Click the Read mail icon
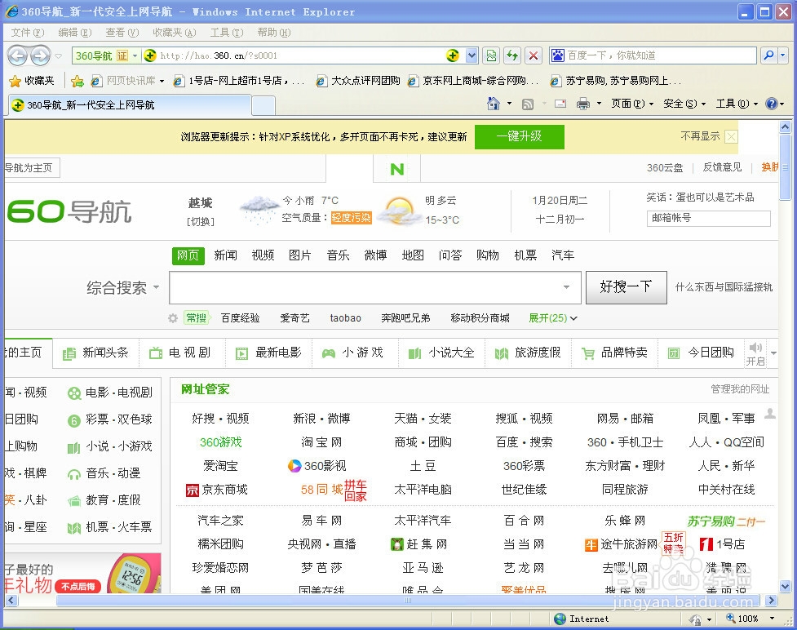 pos(560,104)
